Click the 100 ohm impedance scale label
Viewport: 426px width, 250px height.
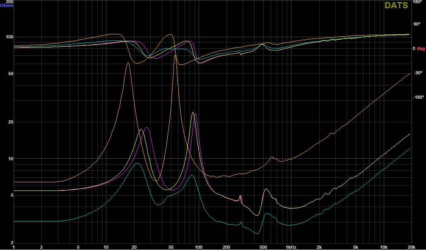9,37
